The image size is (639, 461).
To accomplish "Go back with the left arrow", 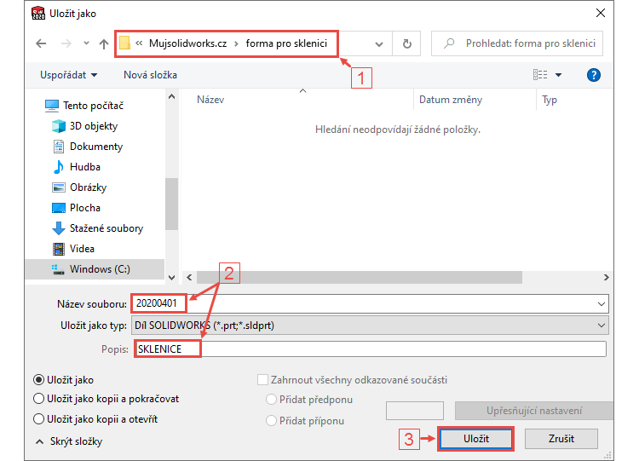I will point(41,43).
